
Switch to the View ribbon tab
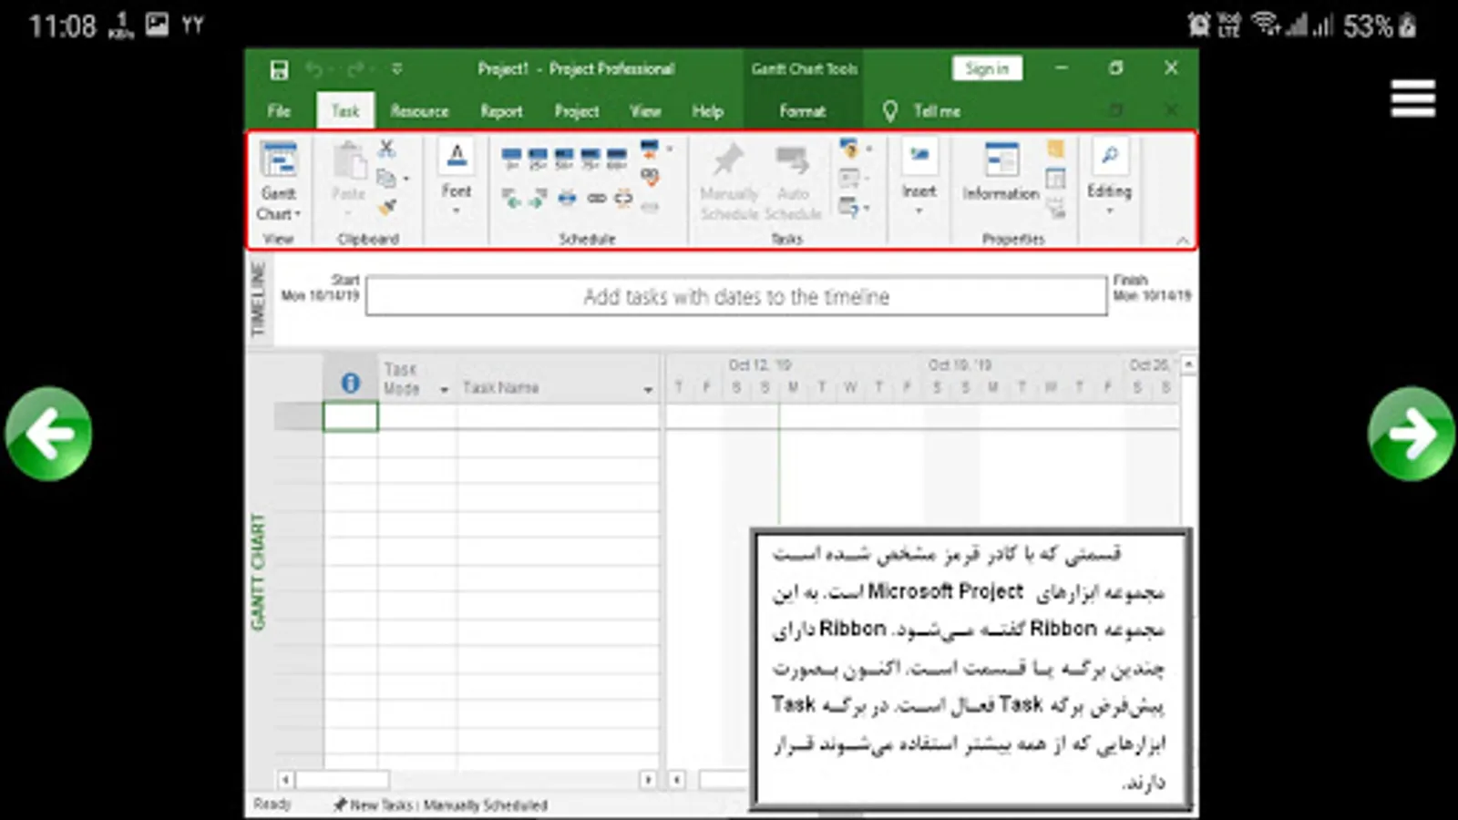click(x=645, y=111)
